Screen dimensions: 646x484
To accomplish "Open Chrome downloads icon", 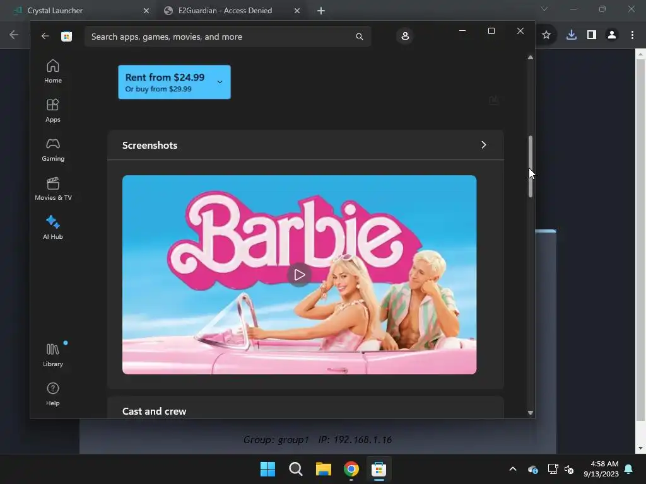I will pyautogui.click(x=572, y=35).
